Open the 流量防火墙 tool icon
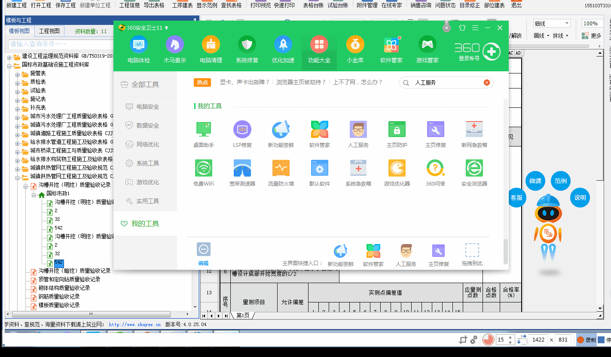The width and height of the screenshot is (611, 357). (x=281, y=168)
